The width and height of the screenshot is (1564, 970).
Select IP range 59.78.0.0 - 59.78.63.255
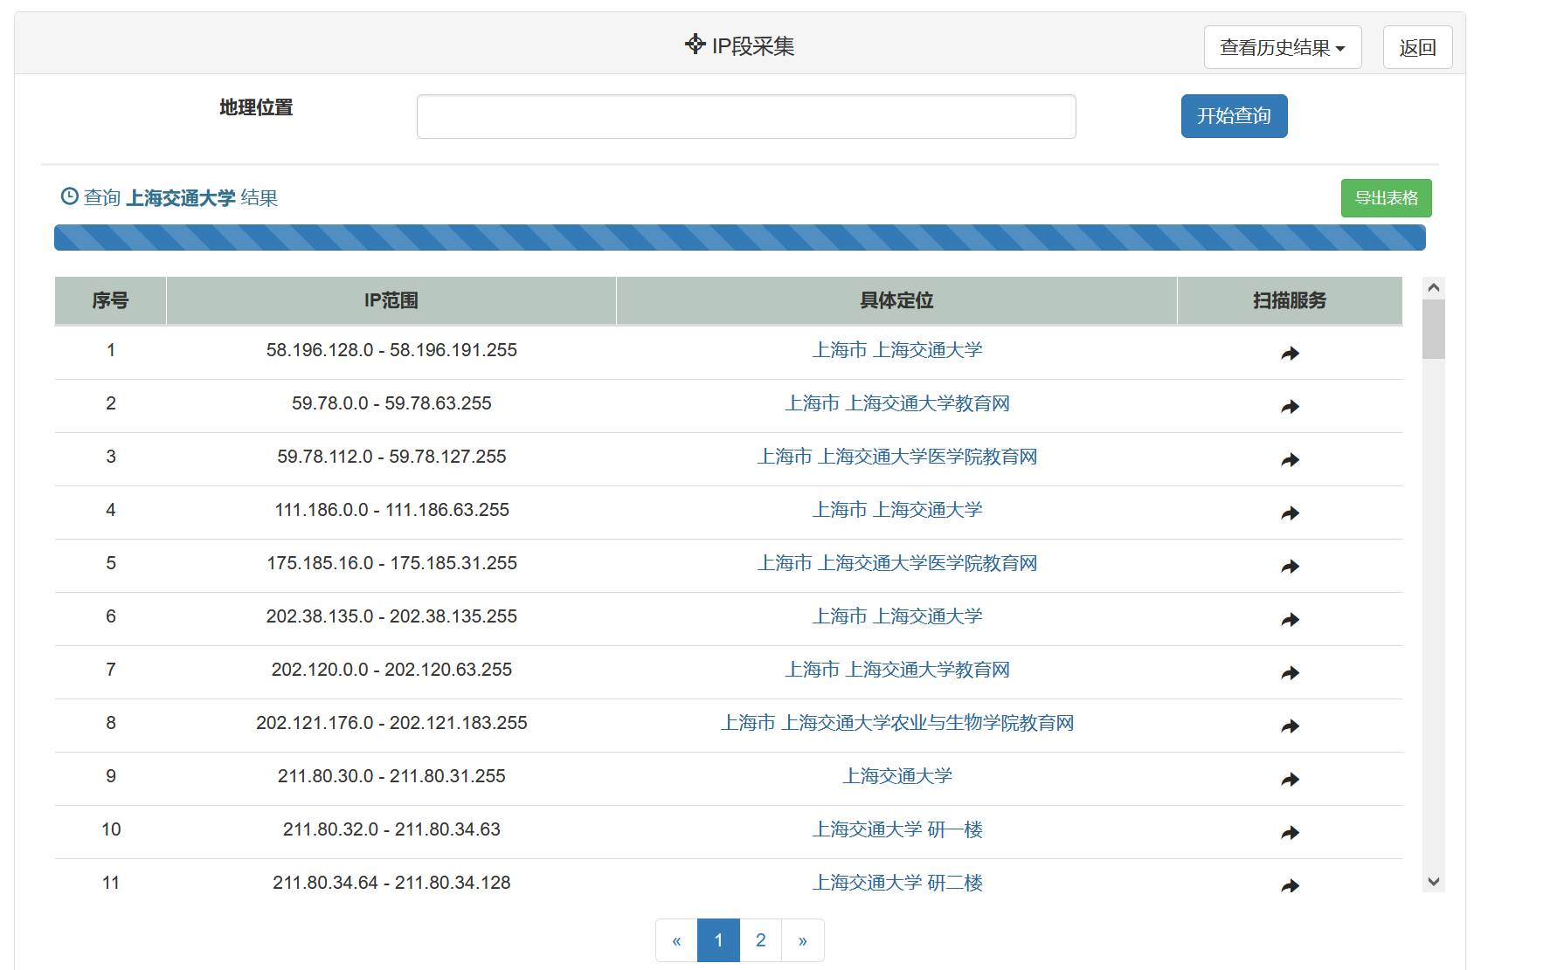391,403
